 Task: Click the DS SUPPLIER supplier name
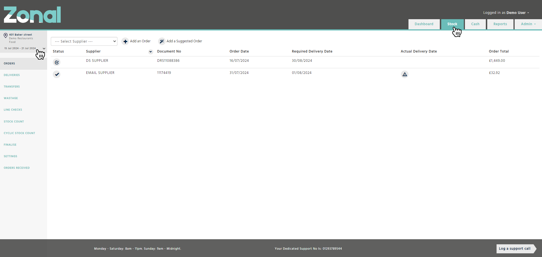[97, 61]
